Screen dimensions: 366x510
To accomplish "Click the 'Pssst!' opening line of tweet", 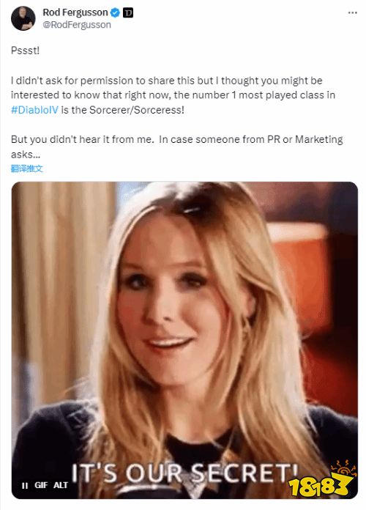I will pos(25,51).
